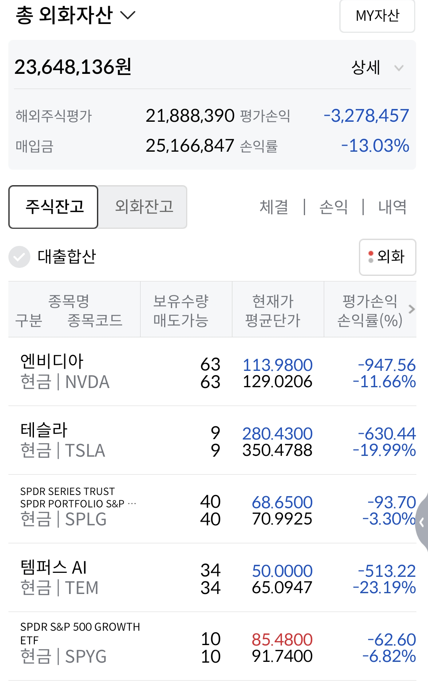Open the 총 외화자산 dropdown
This screenshot has width=428, height=687.
[75, 15]
